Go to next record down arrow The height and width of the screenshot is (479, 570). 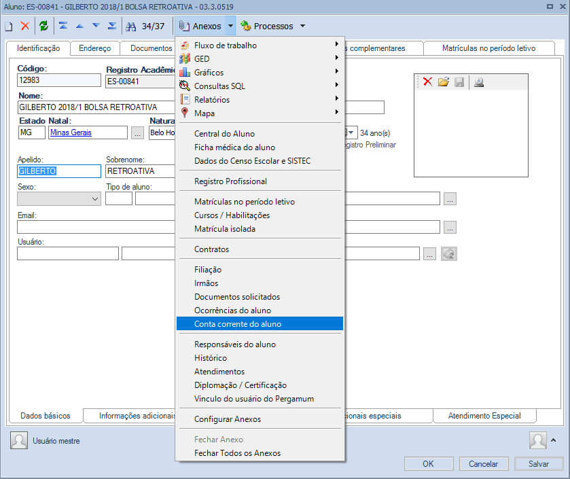pos(96,25)
